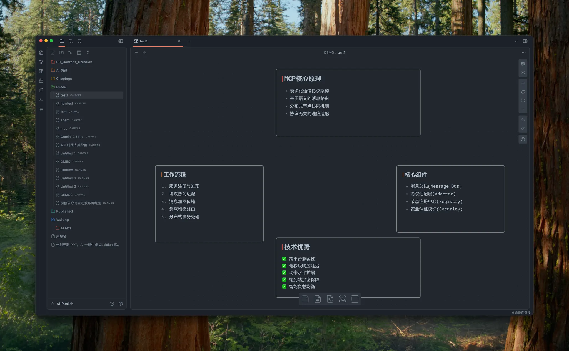Click zoom to fit canvas icon

tap(523, 100)
